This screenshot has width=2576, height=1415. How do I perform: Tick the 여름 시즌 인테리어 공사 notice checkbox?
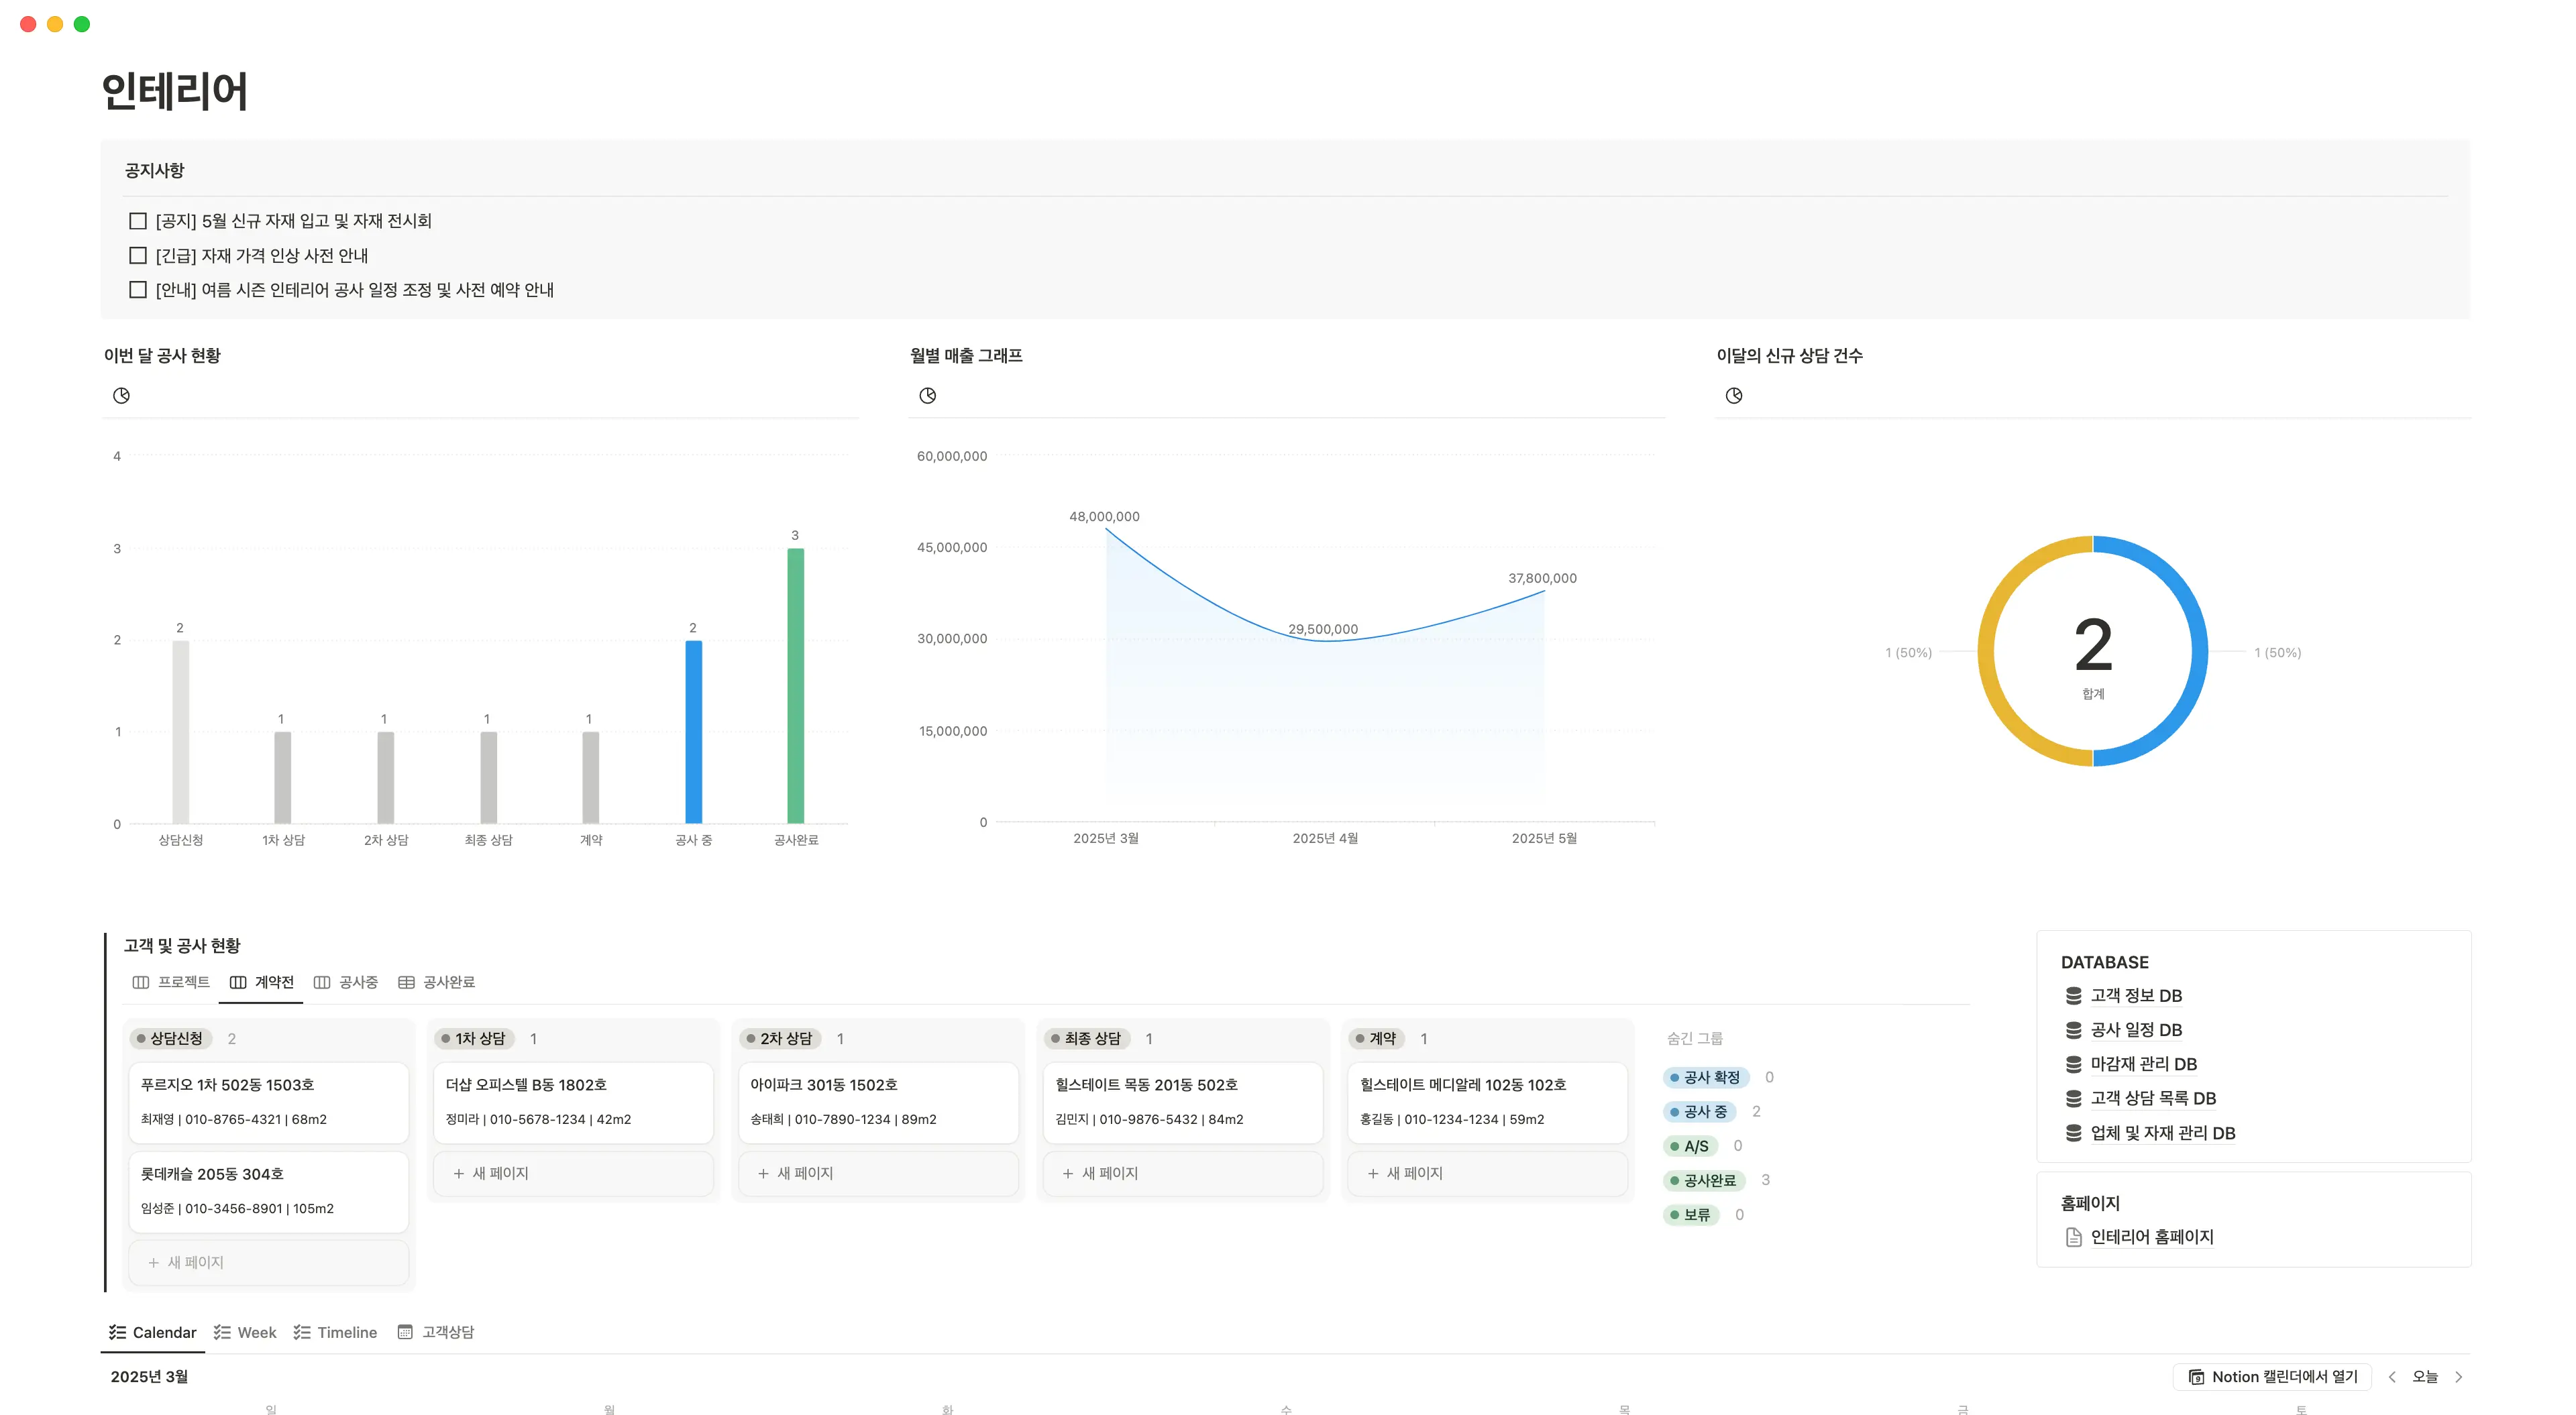138,290
